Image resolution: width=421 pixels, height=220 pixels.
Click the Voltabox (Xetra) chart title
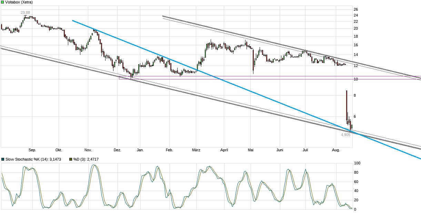19,2
